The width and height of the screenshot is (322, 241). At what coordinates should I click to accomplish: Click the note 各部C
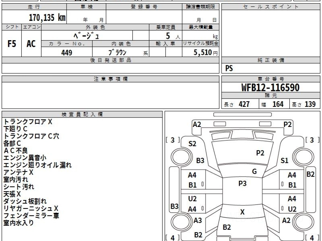12,144
